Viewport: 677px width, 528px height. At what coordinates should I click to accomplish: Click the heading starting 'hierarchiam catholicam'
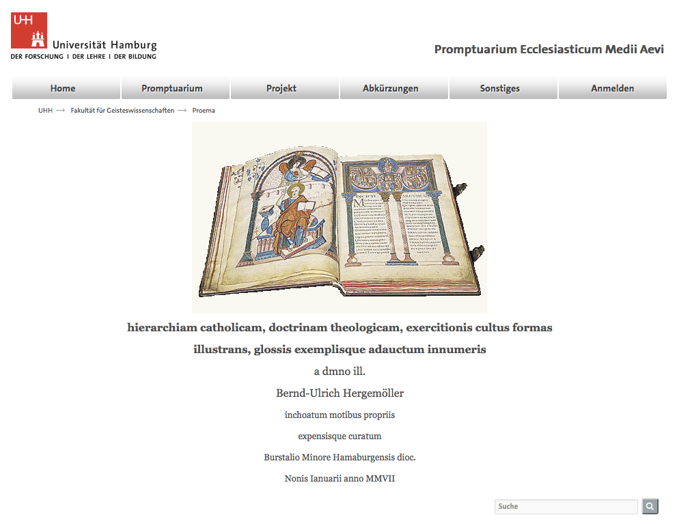pyautogui.click(x=340, y=328)
